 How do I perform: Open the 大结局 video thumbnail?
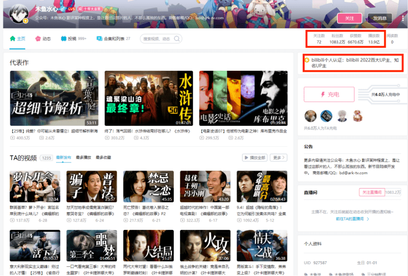(x=148, y=246)
